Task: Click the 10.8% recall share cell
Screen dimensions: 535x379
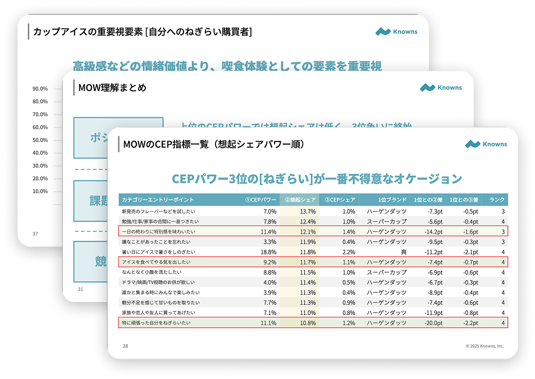Action: [x=308, y=323]
